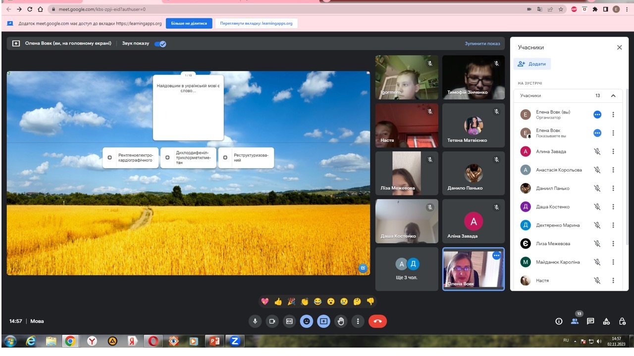Turn off camera using the video button
The height and width of the screenshot is (356, 634).
click(272, 321)
